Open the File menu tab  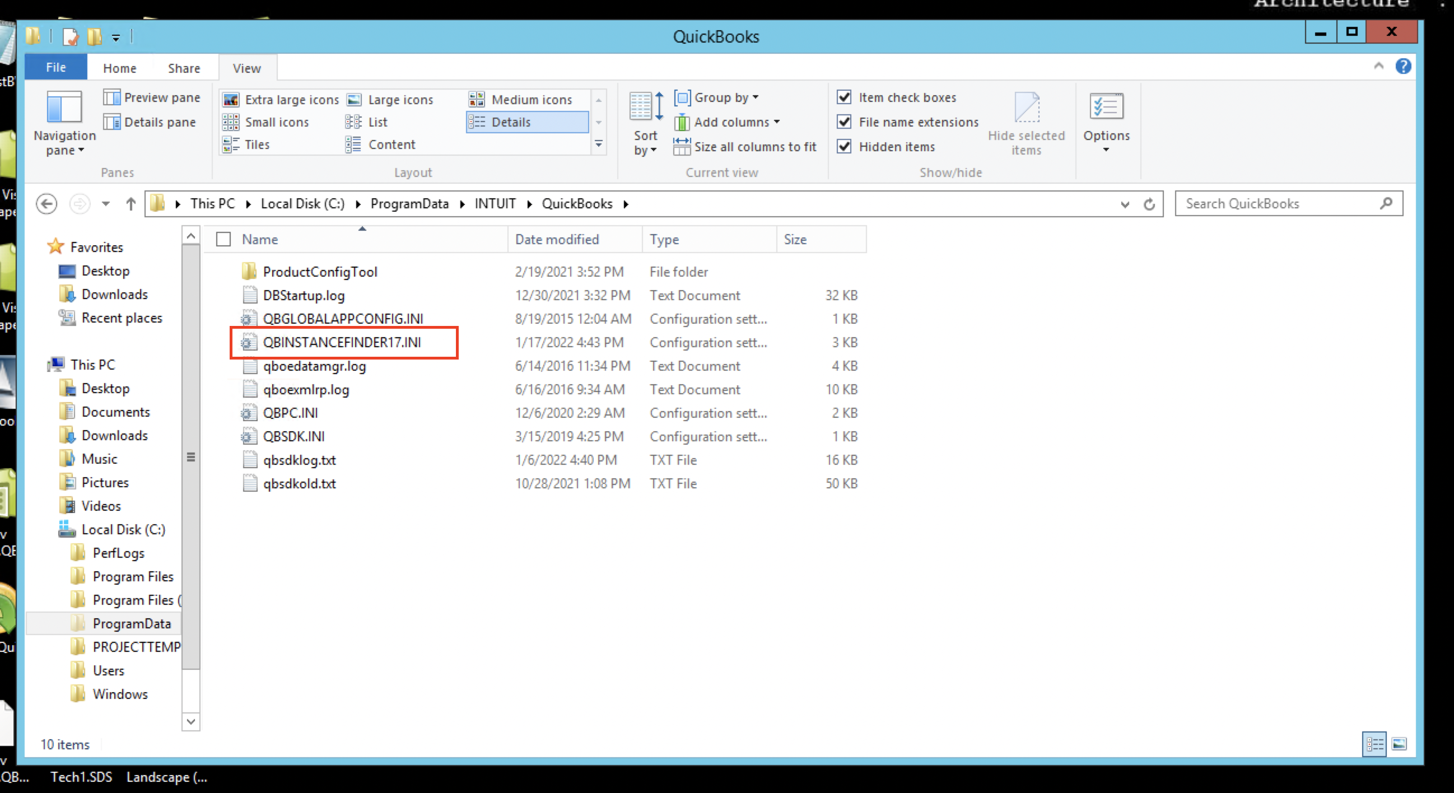pyautogui.click(x=56, y=67)
